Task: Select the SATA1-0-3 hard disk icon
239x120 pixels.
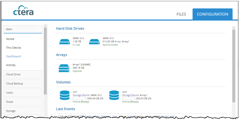Action: point(94,42)
